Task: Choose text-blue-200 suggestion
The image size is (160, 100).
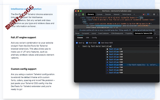Action: tap(132, 54)
